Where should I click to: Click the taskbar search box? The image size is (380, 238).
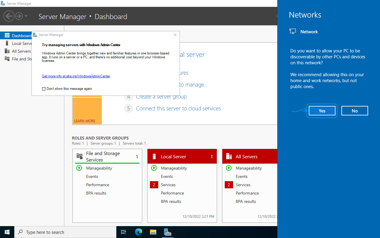coord(65,232)
